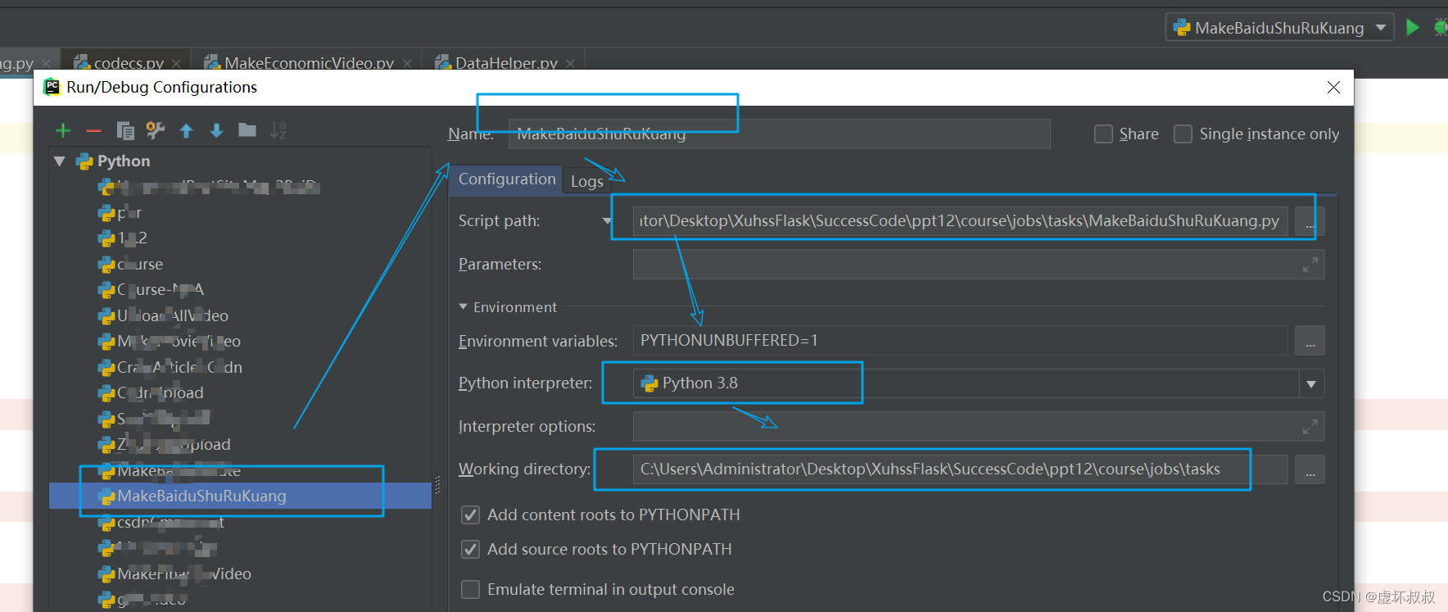1448x612 pixels.
Task: Click the Interpreter options input field
Action: (979, 427)
